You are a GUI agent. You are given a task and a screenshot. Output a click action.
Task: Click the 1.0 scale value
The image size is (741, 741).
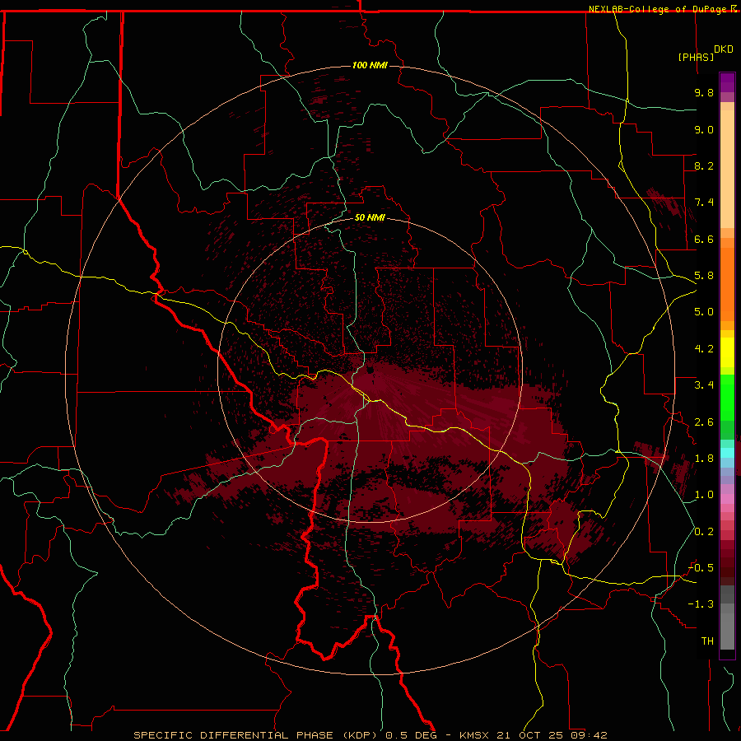click(704, 495)
